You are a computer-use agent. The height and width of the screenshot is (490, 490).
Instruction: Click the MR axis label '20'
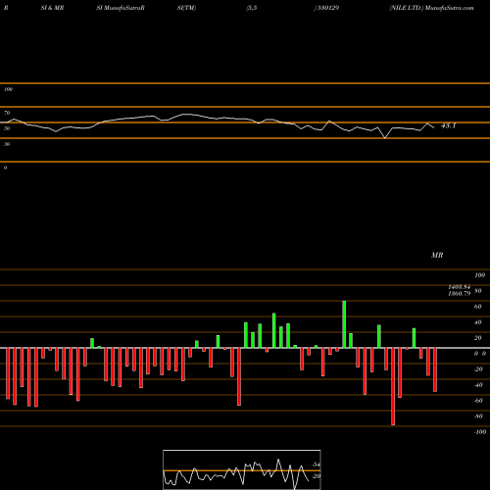click(478, 338)
